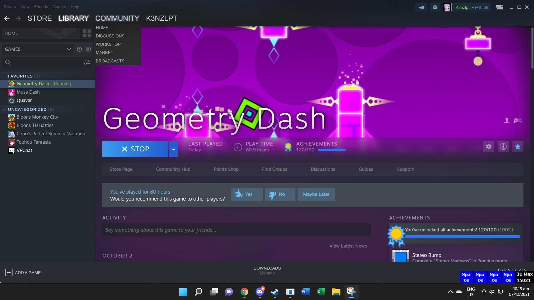Viewport: 534px width, 300px height.
Task: Open launch options arrow beside Stop
Action: pyautogui.click(x=174, y=149)
